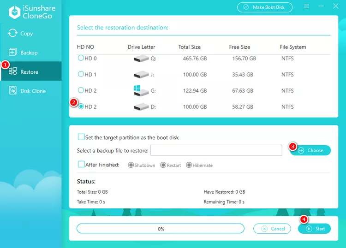The width and height of the screenshot is (346, 248).
Task: Click the NTFS cell in the Q: row
Action: pyautogui.click(x=287, y=59)
